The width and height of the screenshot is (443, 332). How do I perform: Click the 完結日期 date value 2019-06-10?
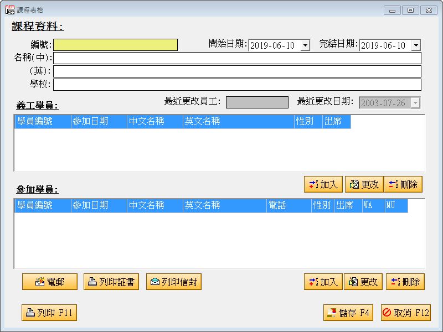pyautogui.click(x=383, y=45)
